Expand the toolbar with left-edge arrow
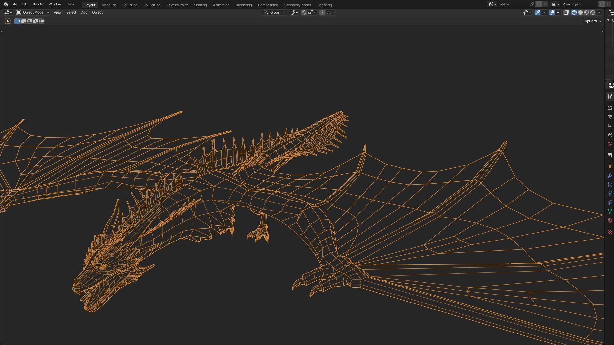 pos(1,32)
